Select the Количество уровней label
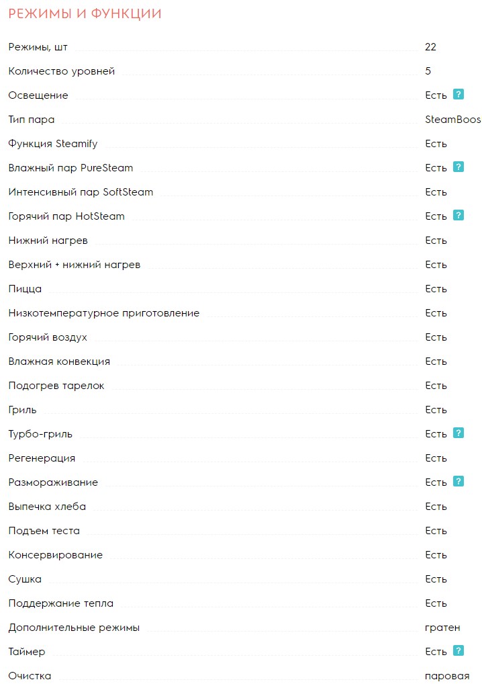The height and width of the screenshot is (684, 482). click(62, 71)
